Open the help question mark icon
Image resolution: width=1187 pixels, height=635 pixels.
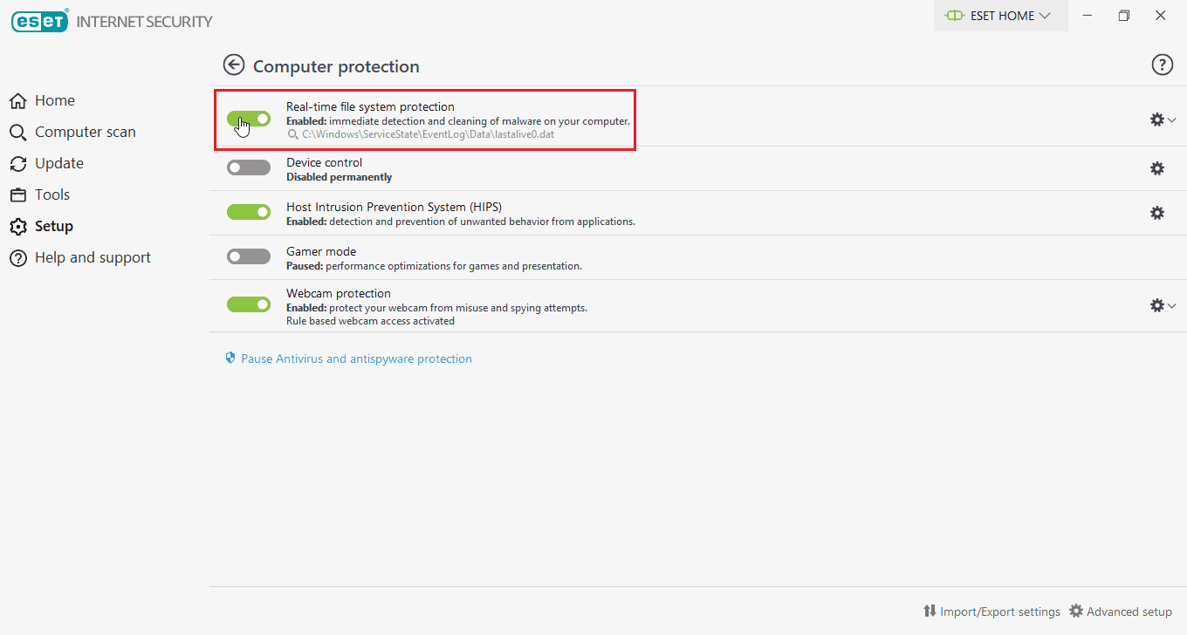pyautogui.click(x=1163, y=65)
